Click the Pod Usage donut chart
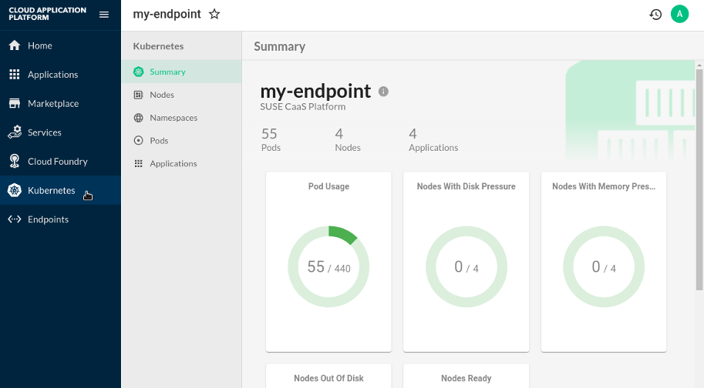 click(x=328, y=267)
